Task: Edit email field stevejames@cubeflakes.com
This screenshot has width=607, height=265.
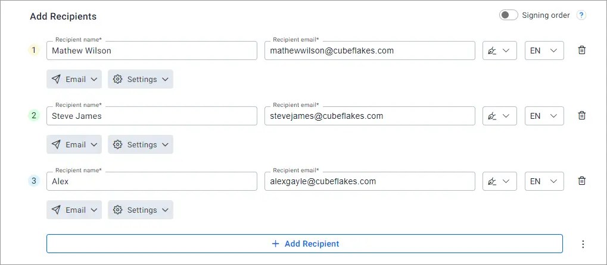Action: click(370, 116)
